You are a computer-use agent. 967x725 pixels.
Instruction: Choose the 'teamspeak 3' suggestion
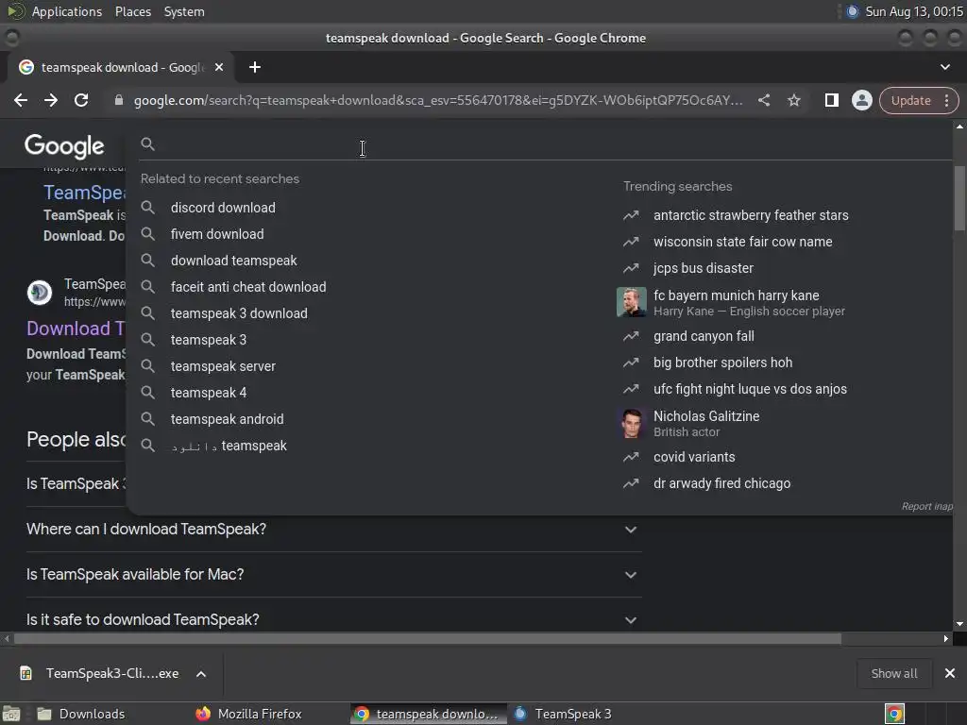209,340
